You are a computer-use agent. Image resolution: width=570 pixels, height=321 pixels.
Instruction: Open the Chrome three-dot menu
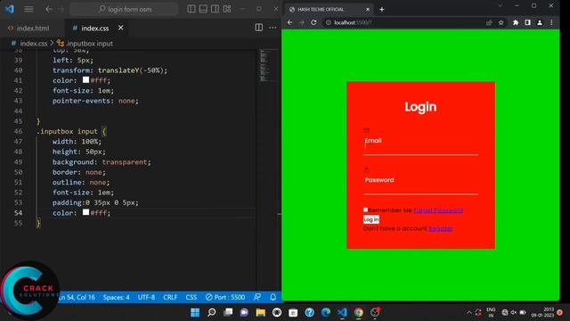[551, 22]
